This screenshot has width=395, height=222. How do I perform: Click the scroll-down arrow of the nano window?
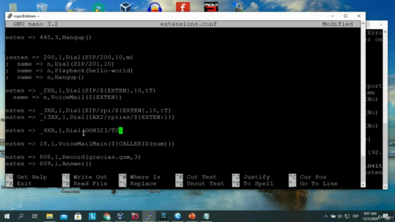point(363,185)
